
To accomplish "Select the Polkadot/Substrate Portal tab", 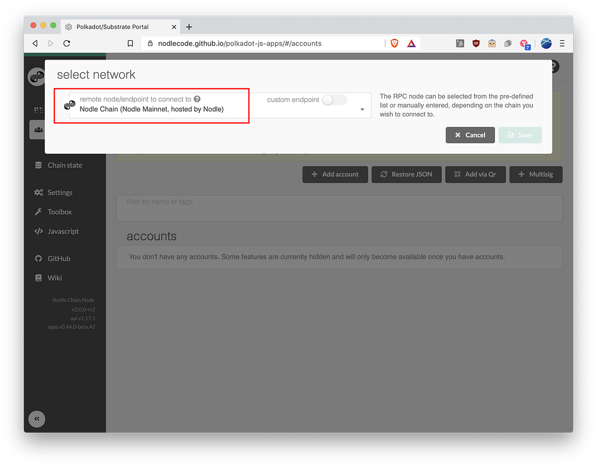I will pos(121,27).
